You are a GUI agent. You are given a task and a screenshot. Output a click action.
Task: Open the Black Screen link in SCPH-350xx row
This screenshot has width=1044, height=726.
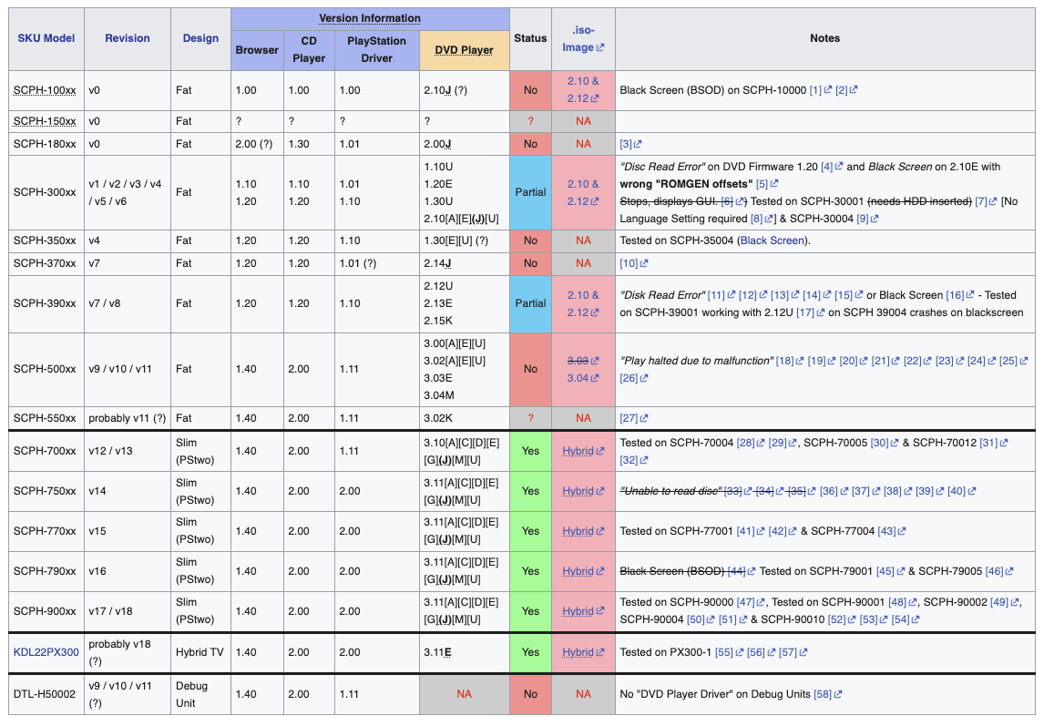coord(772,240)
